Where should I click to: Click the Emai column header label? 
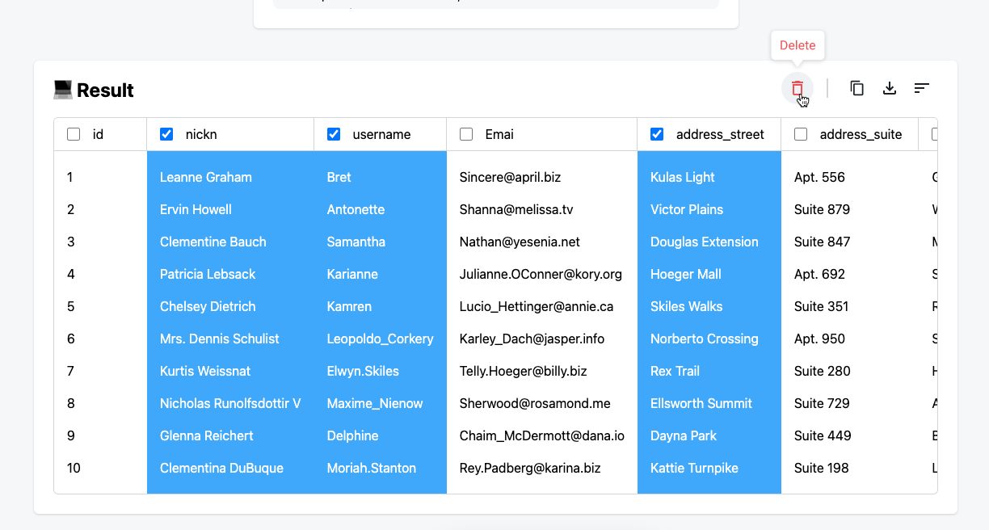pos(499,134)
